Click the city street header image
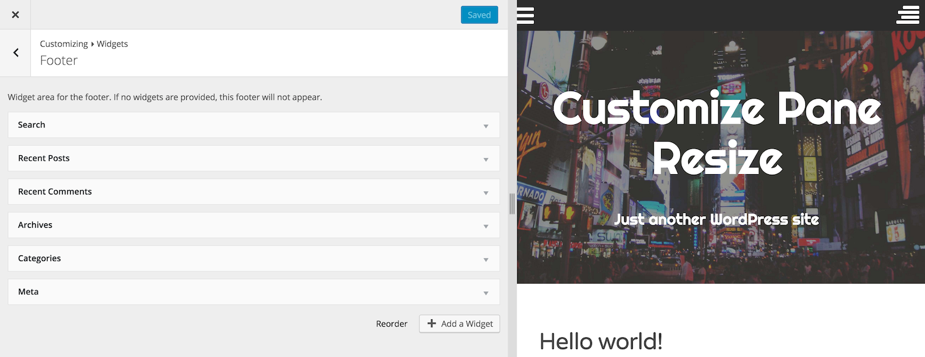 tap(617, 259)
